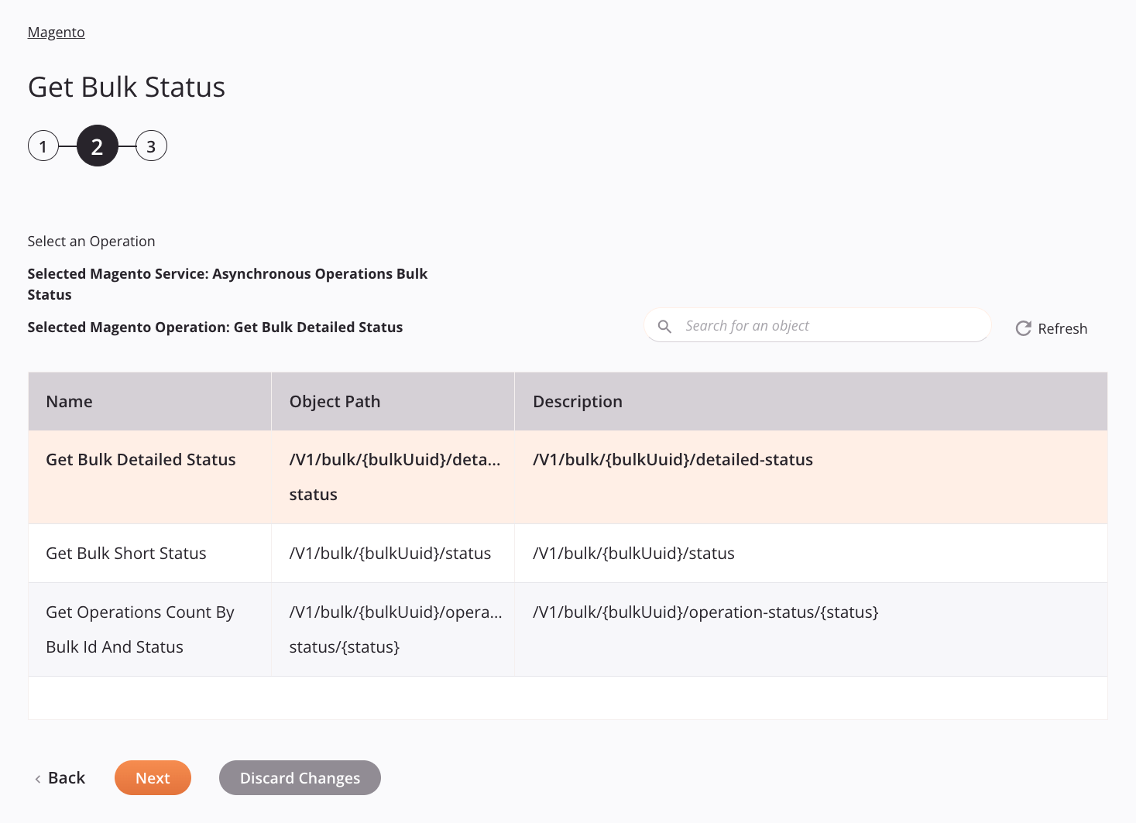
Task: Click the Object Path column header
Action: [393, 402]
